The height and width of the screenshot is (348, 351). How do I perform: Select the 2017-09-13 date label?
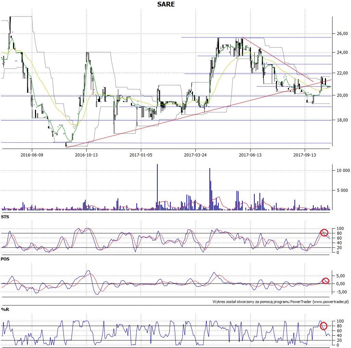click(x=305, y=155)
